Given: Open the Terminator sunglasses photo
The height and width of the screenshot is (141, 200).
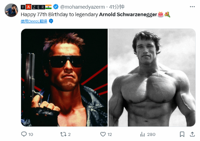Looking at the screenshot, I should click(x=64, y=78).
